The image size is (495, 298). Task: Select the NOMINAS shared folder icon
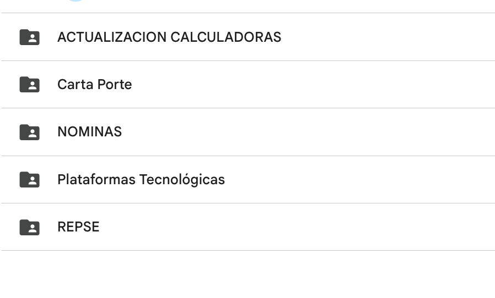(29, 132)
